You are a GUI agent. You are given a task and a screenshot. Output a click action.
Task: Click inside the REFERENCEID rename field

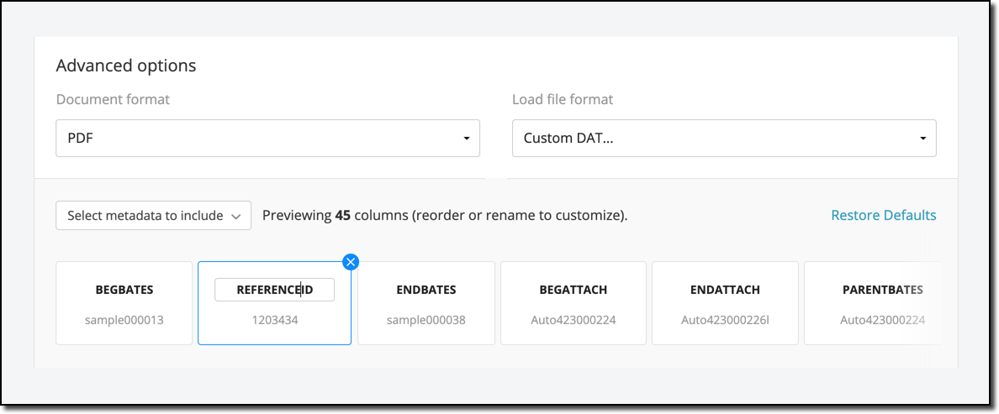point(274,290)
